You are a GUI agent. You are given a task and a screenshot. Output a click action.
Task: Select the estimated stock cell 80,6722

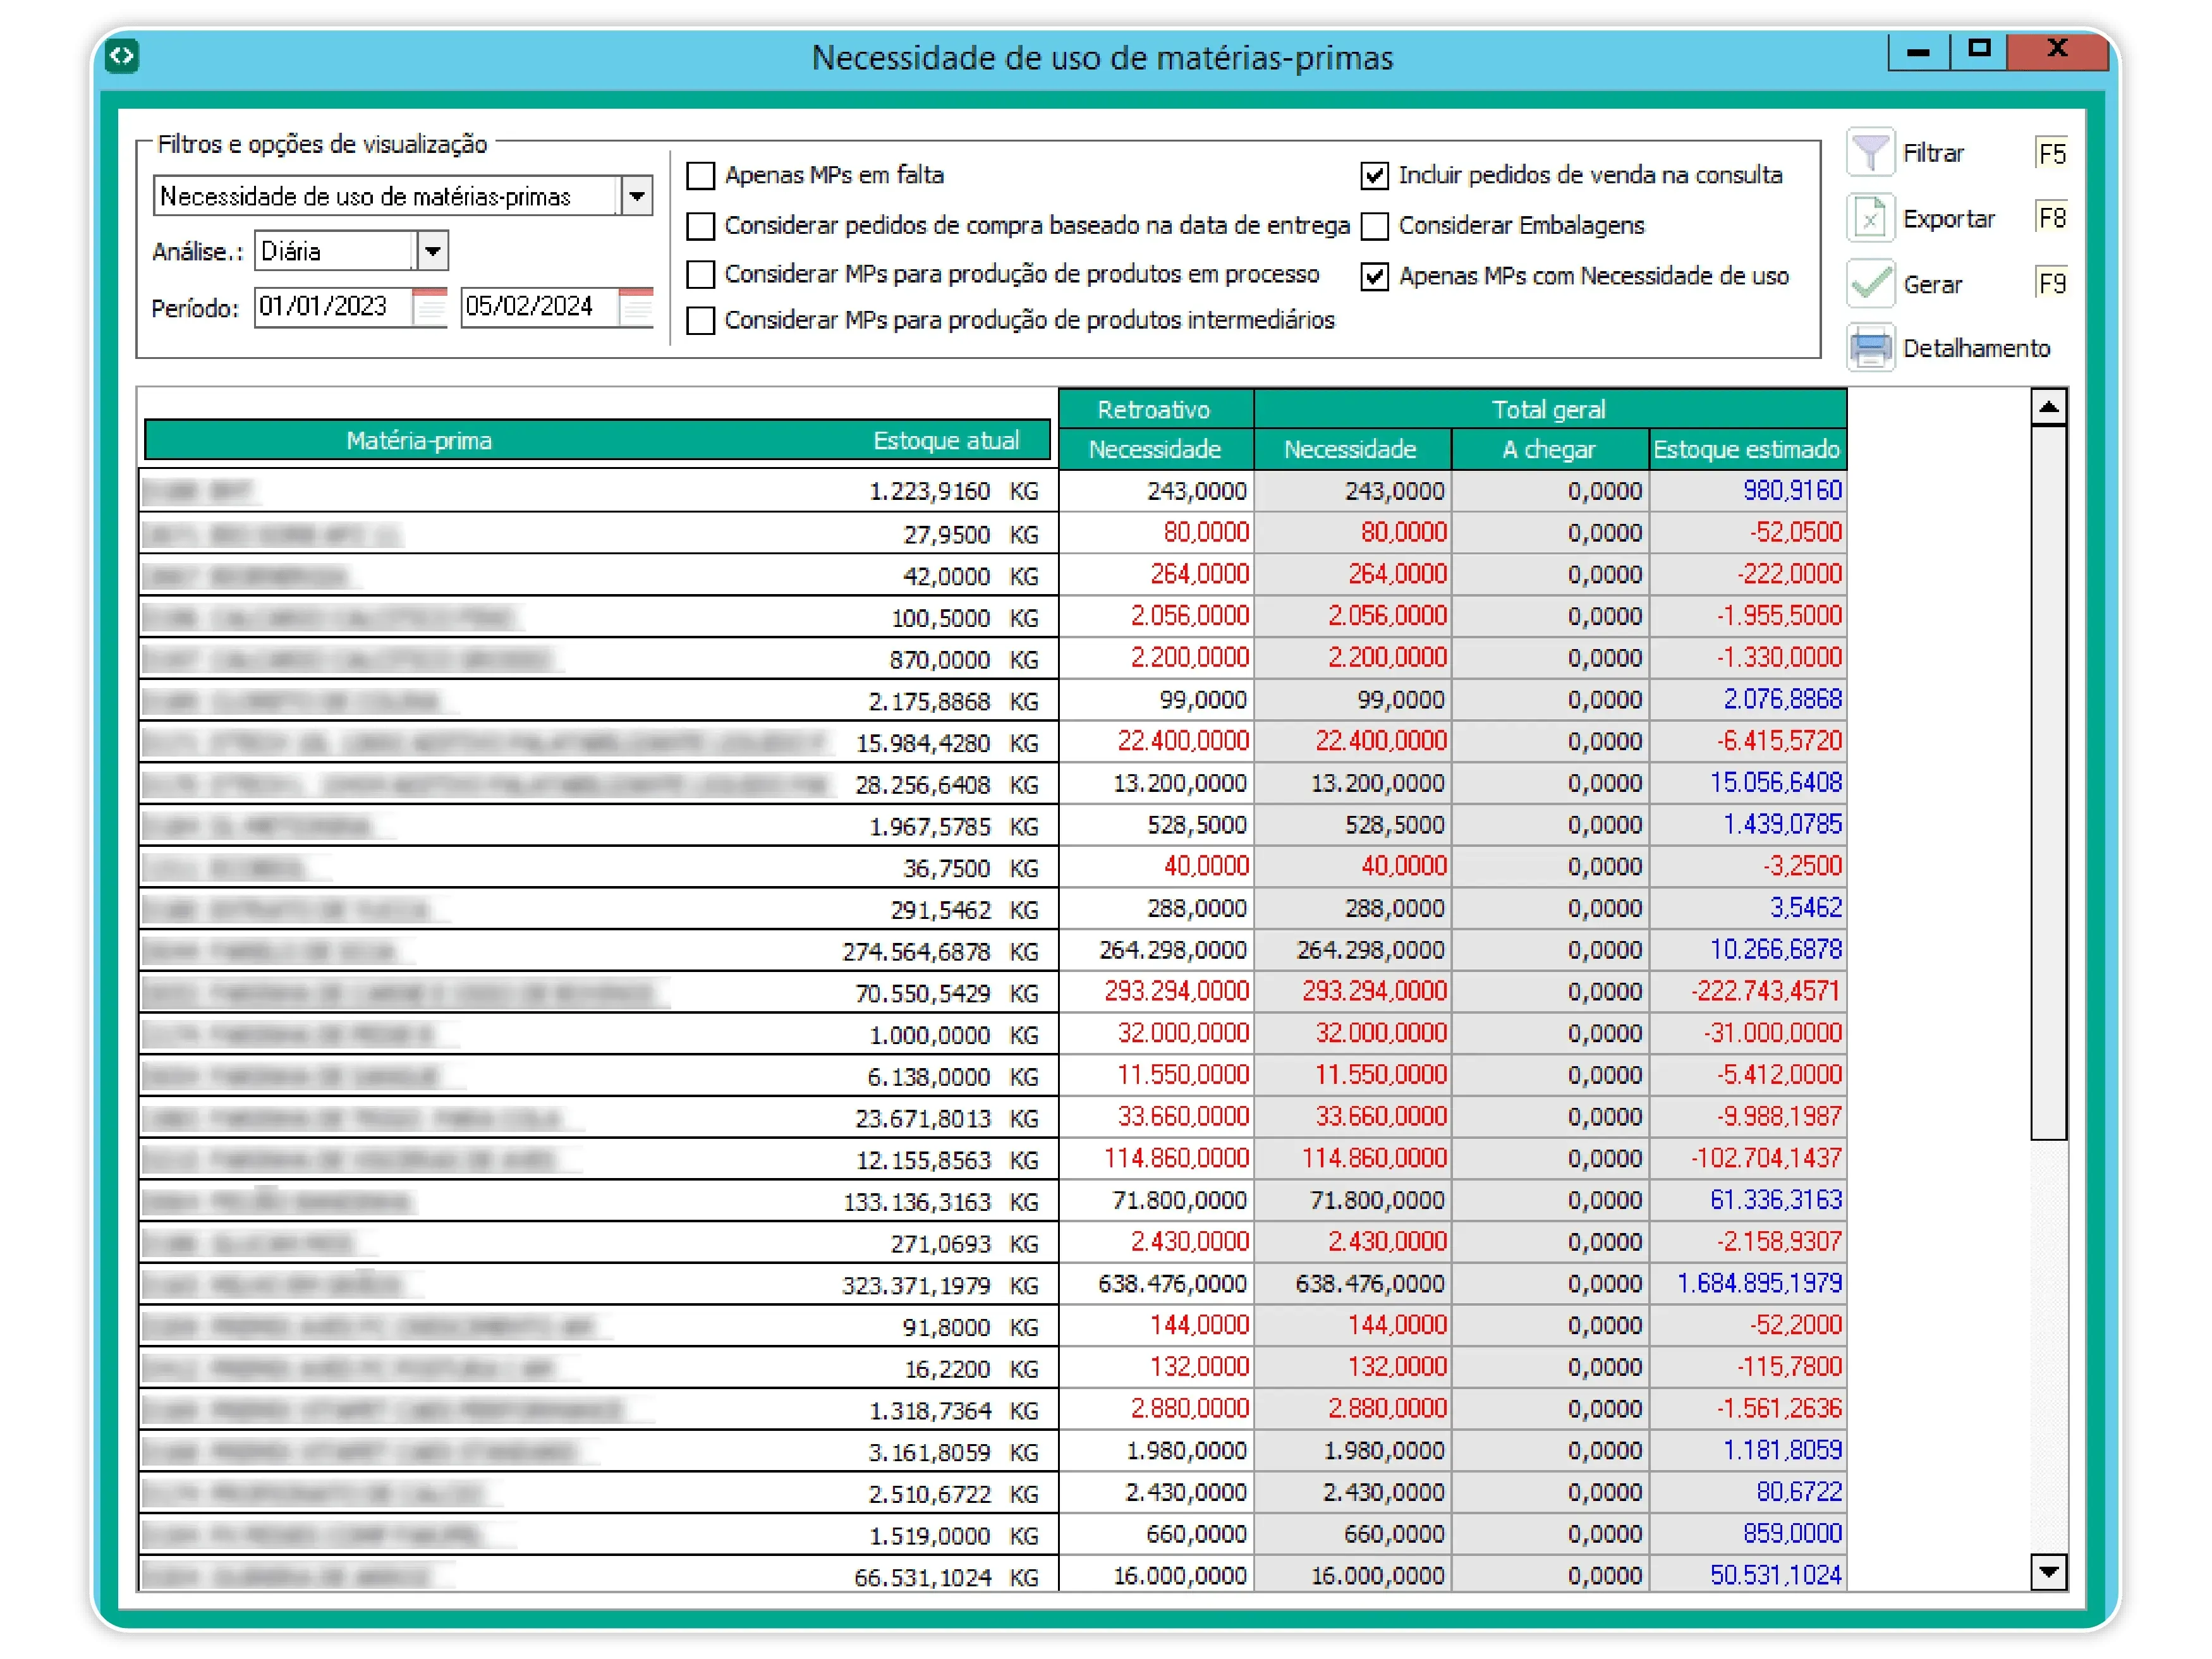click(x=1747, y=1492)
